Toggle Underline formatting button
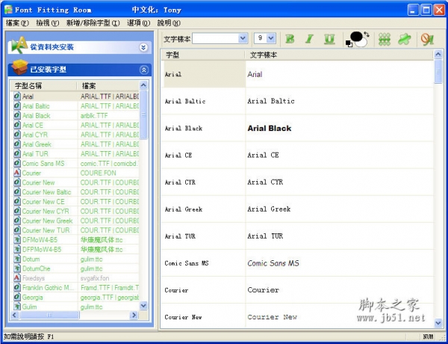Viewport: 448px width, 344px height. [x=329, y=39]
